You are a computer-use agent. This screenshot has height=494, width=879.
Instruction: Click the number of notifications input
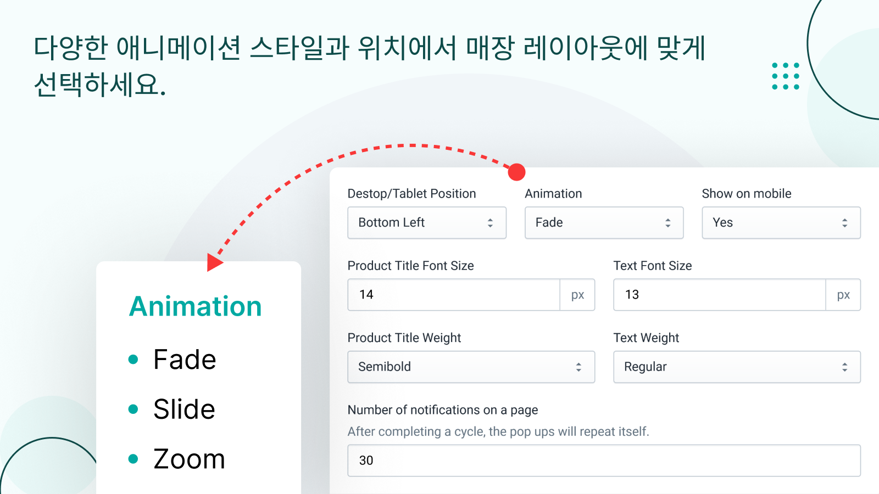pyautogui.click(x=604, y=461)
